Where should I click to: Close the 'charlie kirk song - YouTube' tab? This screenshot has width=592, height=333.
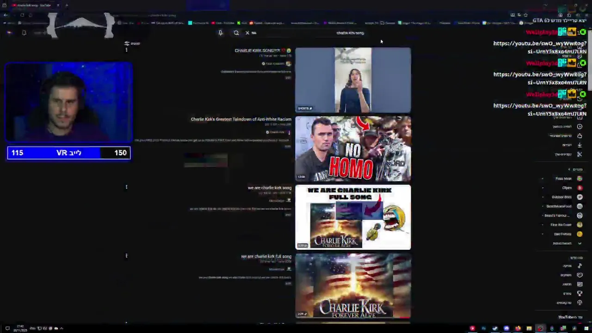coord(58,5)
